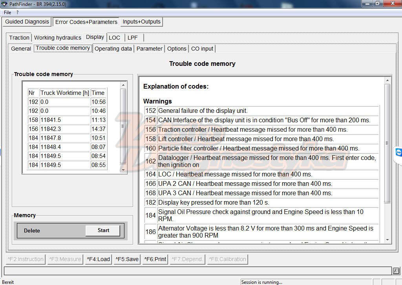
Task: Switch to Inputs+Outputs tab
Action: point(141,22)
